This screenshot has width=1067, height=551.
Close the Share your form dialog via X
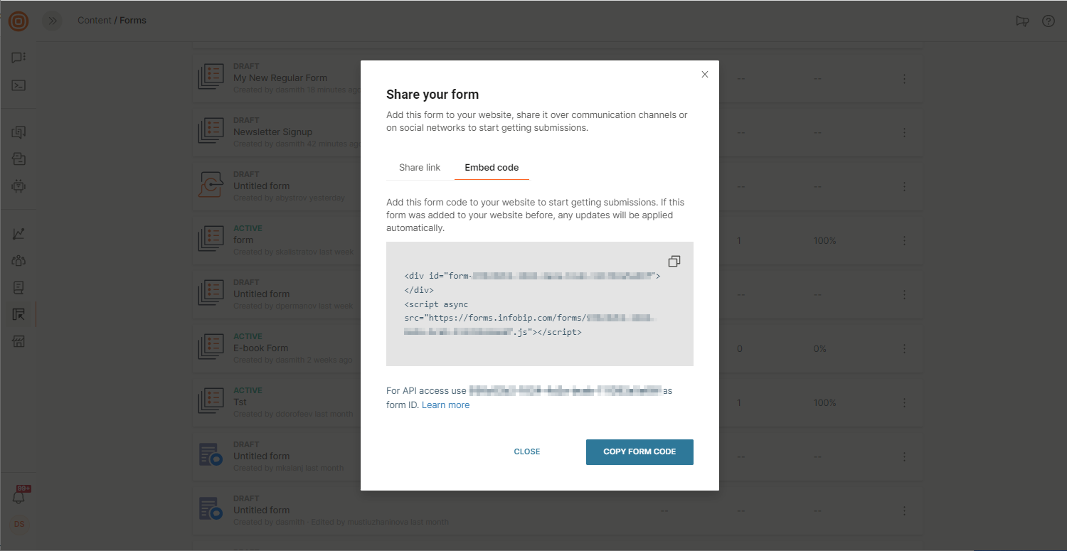(x=705, y=74)
